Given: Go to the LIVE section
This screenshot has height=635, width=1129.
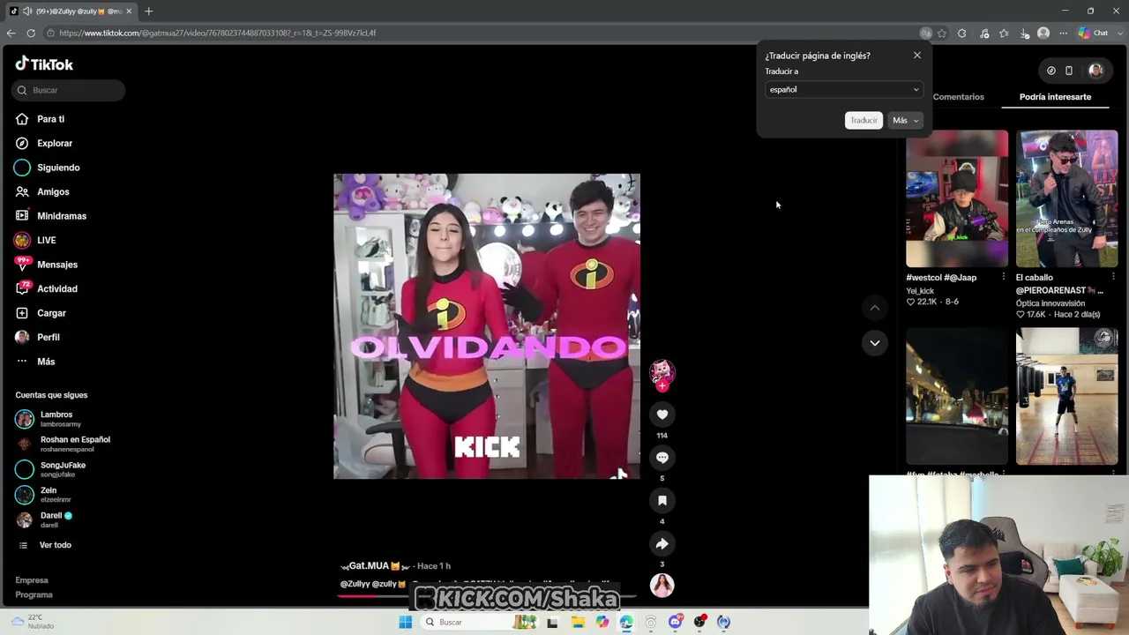Looking at the screenshot, I should pyautogui.click(x=46, y=240).
